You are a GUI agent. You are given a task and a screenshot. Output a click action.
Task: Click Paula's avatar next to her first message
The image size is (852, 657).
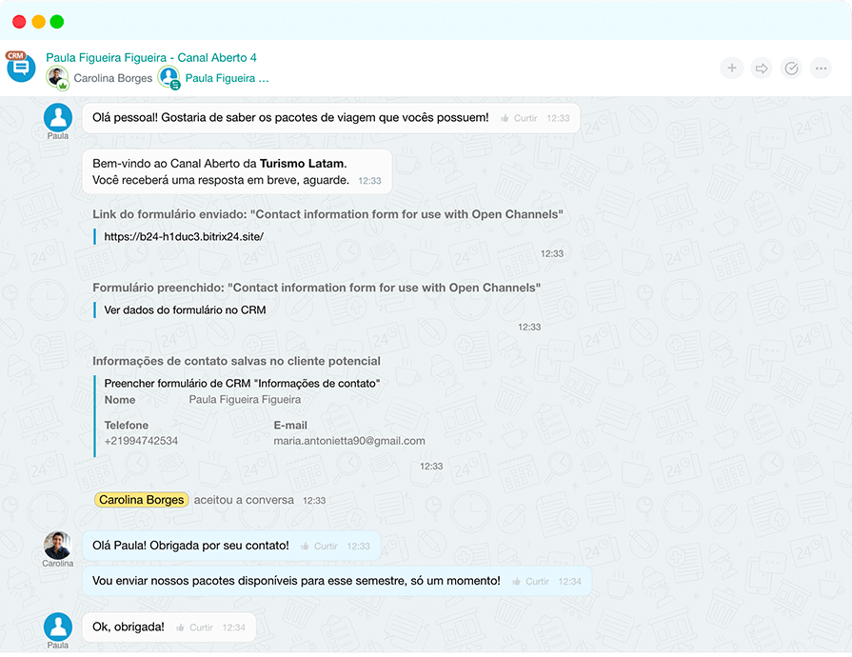tap(57, 116)
